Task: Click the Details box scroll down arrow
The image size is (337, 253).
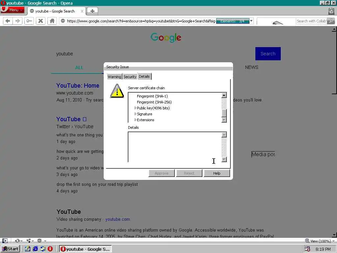Action: (224, 159)
